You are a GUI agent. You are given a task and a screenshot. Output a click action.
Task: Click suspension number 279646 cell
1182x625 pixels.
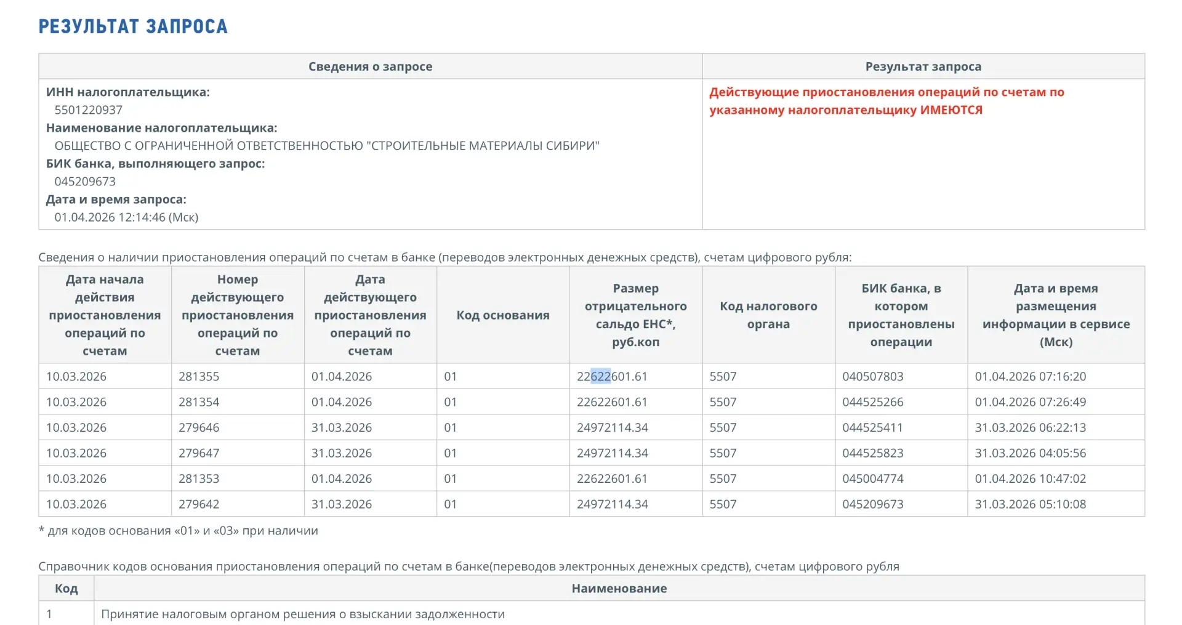tap(199, 427)
